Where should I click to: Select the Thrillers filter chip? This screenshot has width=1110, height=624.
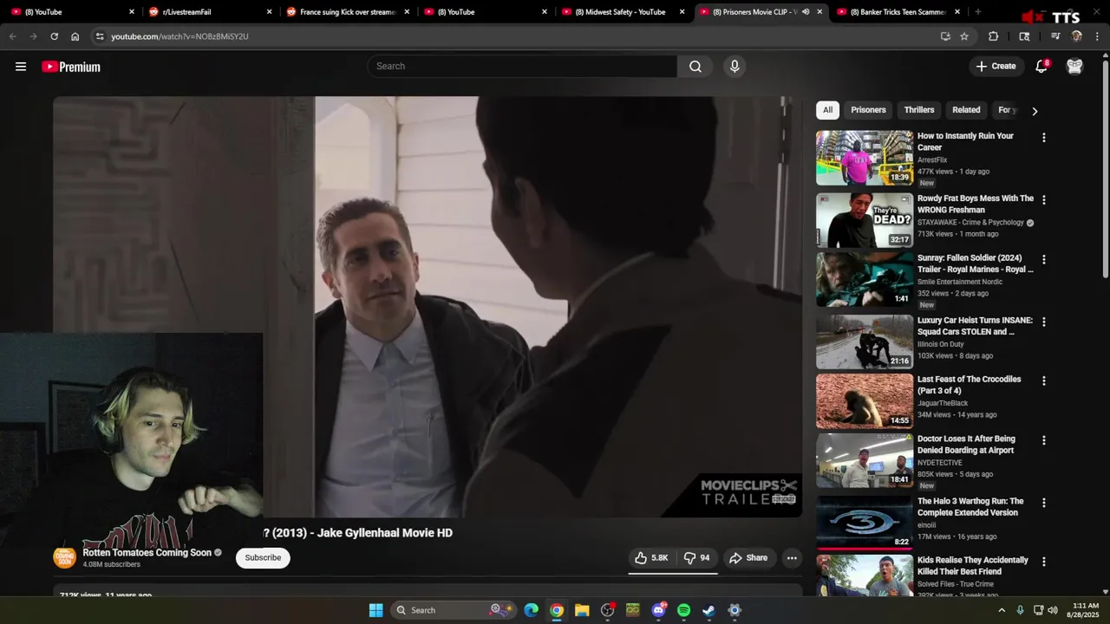click(x=919, y=110)
